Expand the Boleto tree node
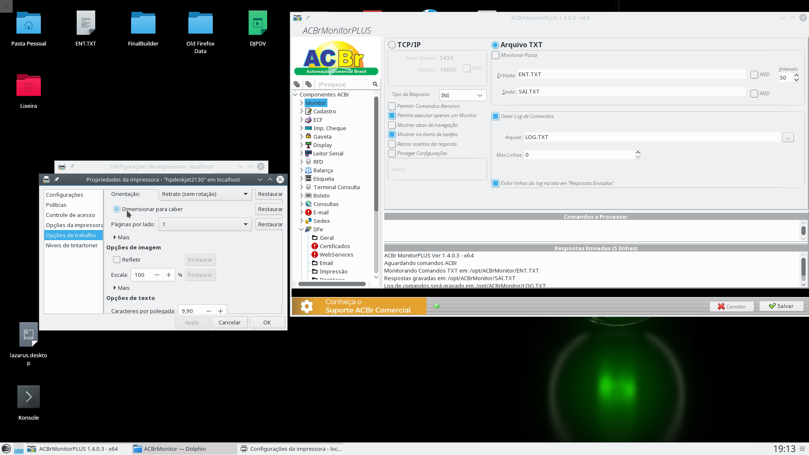 [x=301, y=195]
